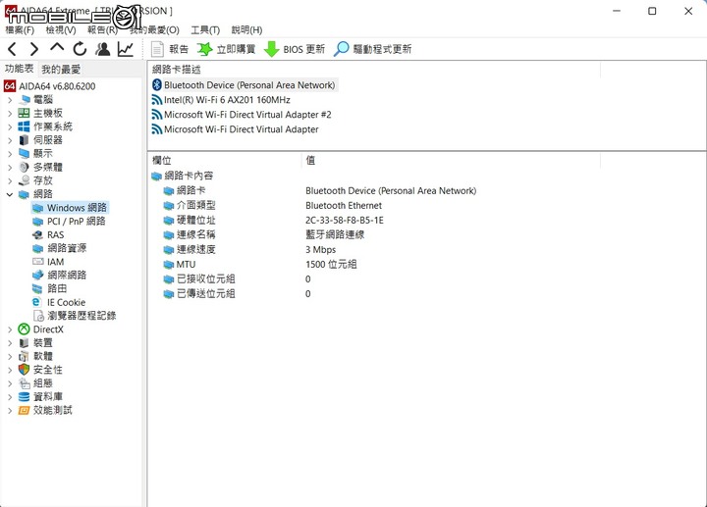707x507 pixels.
Task: Click the 驅動程式更新 driver update button
Action: [373, 49]
